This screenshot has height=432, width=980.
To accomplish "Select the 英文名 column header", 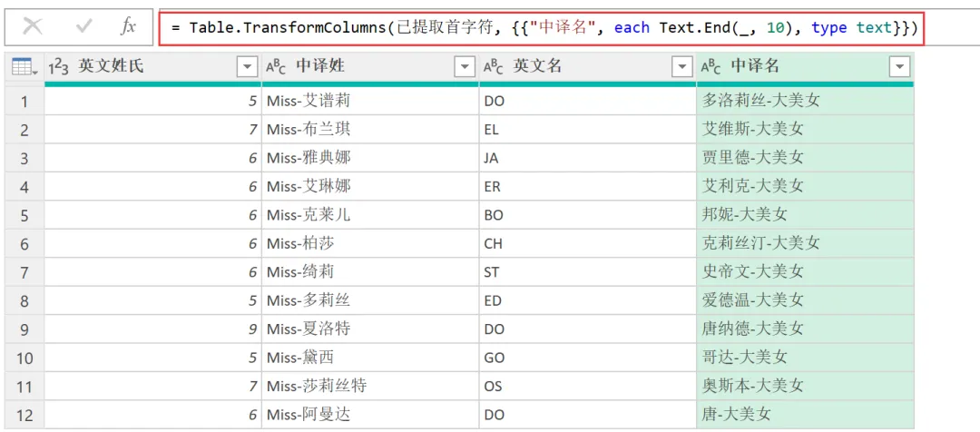I will pos(587,67).
